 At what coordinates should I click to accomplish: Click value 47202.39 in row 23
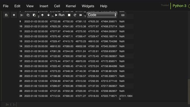[68, 91]
